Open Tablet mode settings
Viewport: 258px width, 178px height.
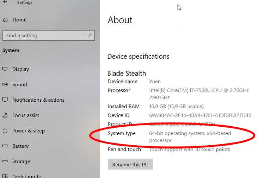26,176
